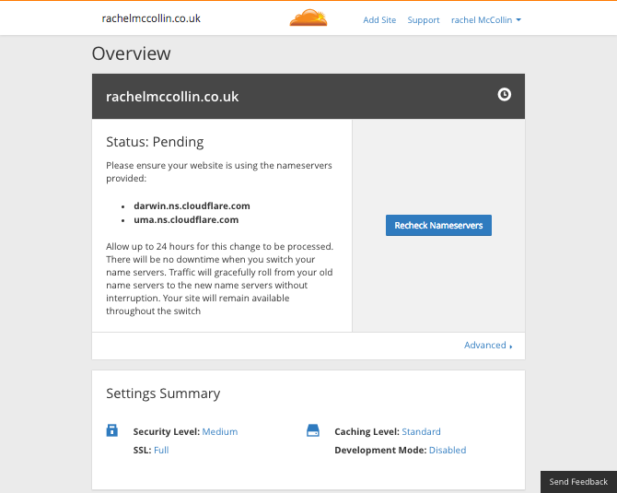Screen dimensions: 617x493
Task: Open the Add Site page
Action: pos(379,20)
